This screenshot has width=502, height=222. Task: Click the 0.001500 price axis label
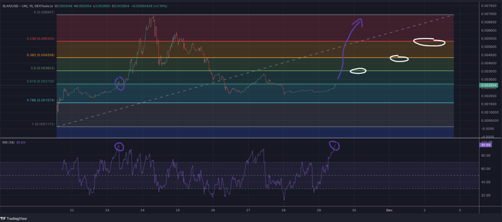pos(488,104)
